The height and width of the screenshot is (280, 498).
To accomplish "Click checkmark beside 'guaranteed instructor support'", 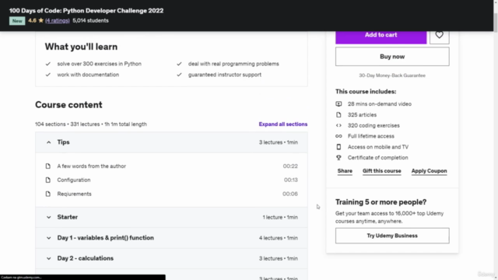I will pos(179,75).
